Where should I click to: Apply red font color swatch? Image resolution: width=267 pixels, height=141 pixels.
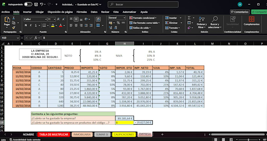60,26
